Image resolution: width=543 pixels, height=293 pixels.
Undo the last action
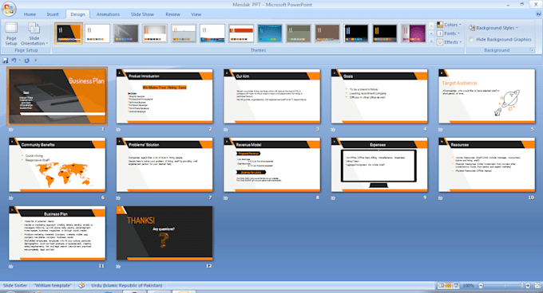point(14,61)
